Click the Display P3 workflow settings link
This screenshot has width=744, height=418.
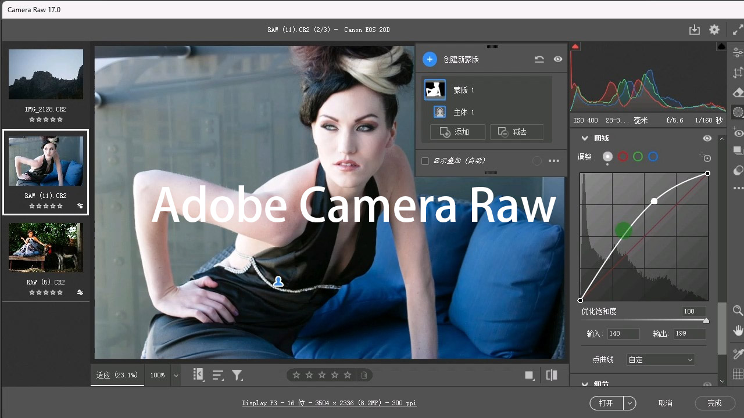[x=329, y=403]
